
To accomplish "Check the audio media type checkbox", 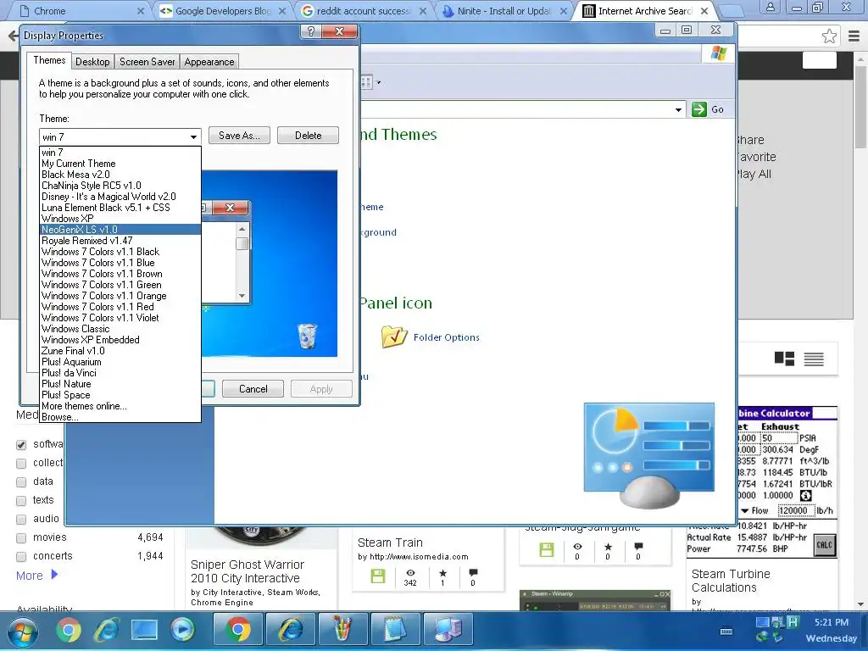I will pyautogui.click(x=21, y=520).
